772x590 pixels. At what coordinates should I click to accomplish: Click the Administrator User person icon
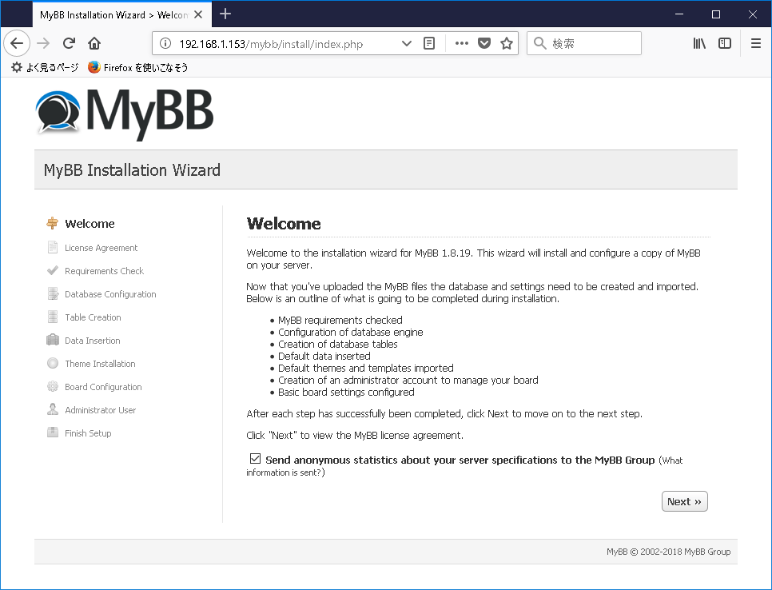pyautogui.click(x=53, y=409)
